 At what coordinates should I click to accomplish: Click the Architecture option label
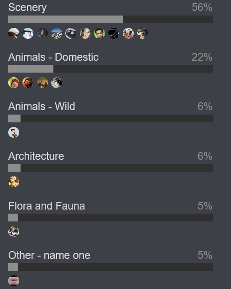click(36, 156)
